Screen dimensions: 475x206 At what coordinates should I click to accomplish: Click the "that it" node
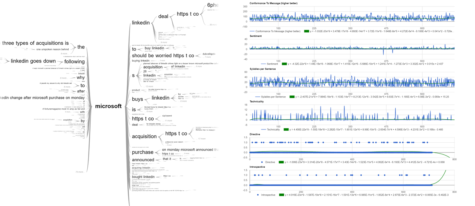pos(167,158)
